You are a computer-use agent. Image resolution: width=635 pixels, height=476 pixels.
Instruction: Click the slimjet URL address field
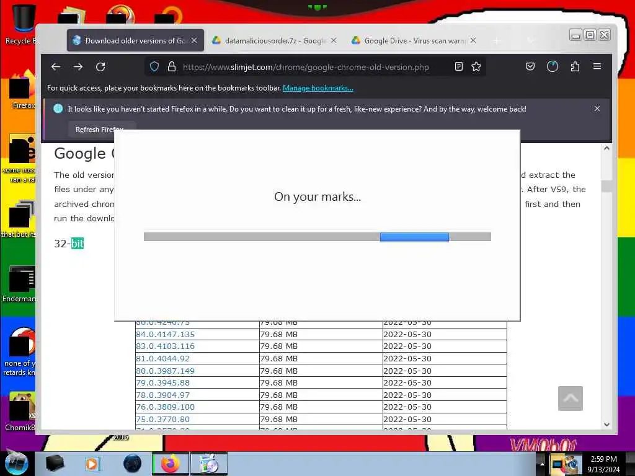tap(306, 67)
